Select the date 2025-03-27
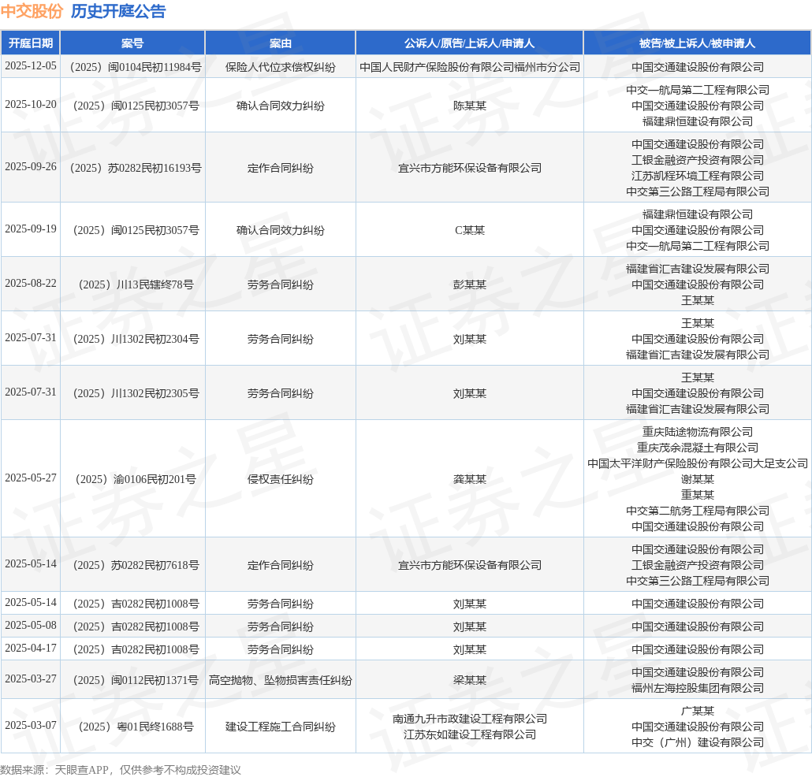This screenshot has height=777, width=812. tap(31, 678)
